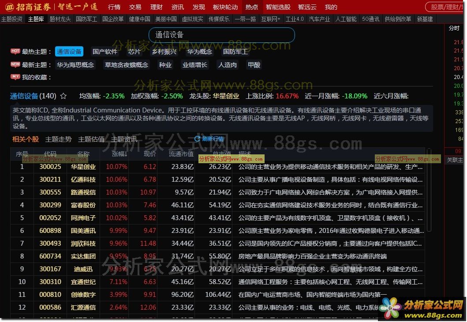Viewport: 467px width, 322px height.
Task: Sort by the 现价 column header
Action: pyautogui.click(x=150, y=154)
